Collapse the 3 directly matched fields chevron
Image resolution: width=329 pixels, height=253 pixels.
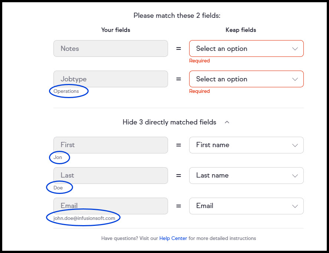pyautogui.click(x=227, y=122)
